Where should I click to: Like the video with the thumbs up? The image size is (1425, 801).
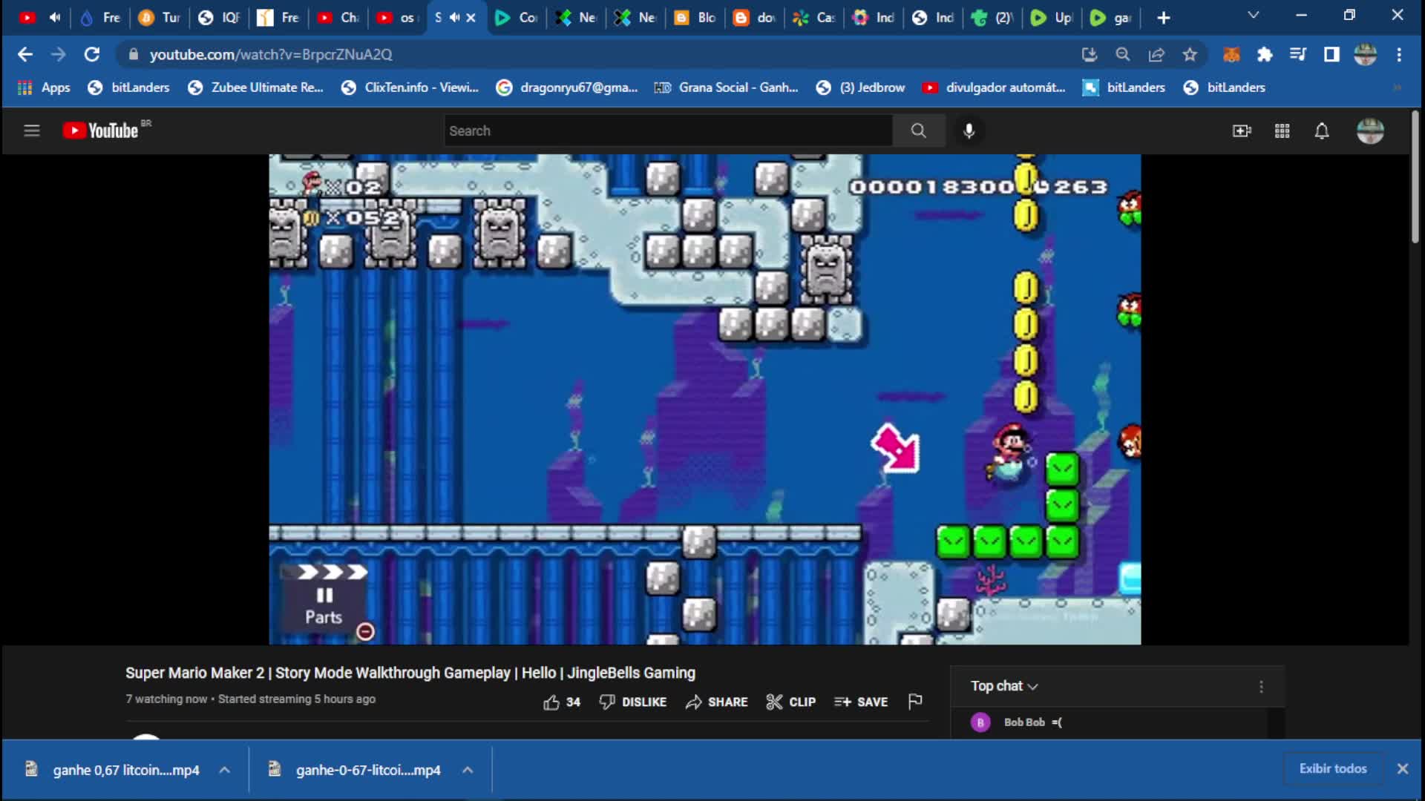[551, 702]
